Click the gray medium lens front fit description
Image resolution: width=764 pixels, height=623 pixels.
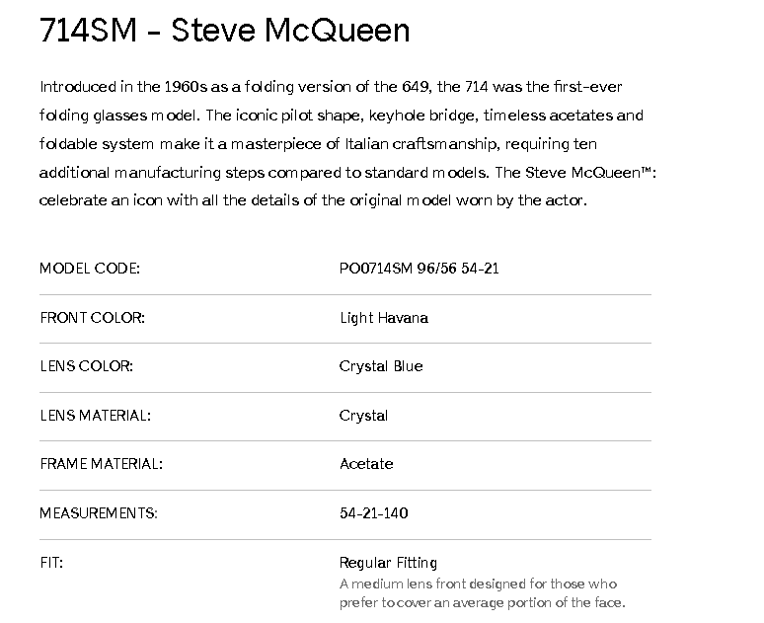tap(482, 593)
